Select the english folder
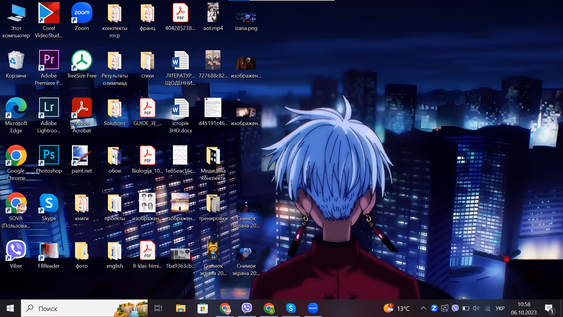 click(114, 255)
